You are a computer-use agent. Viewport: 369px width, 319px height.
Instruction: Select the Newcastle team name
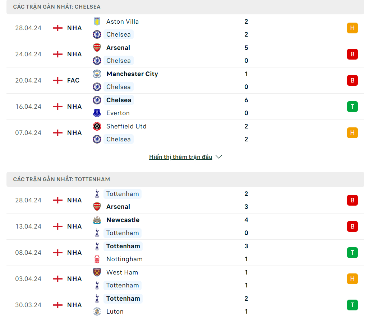coord(123,220)
